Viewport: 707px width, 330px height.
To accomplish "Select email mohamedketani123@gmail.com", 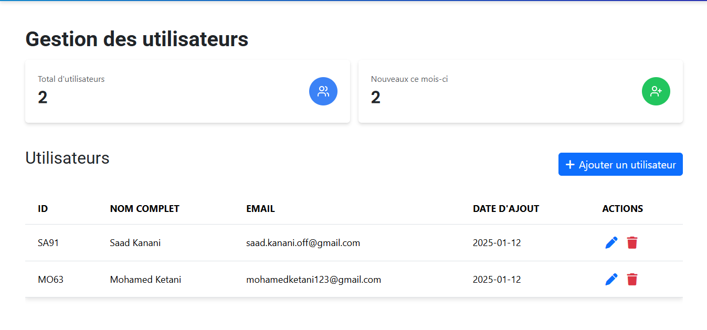I will (x=313, y=280).
